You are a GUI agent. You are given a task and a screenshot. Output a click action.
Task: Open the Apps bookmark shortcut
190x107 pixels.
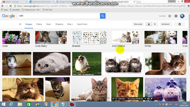4,10
